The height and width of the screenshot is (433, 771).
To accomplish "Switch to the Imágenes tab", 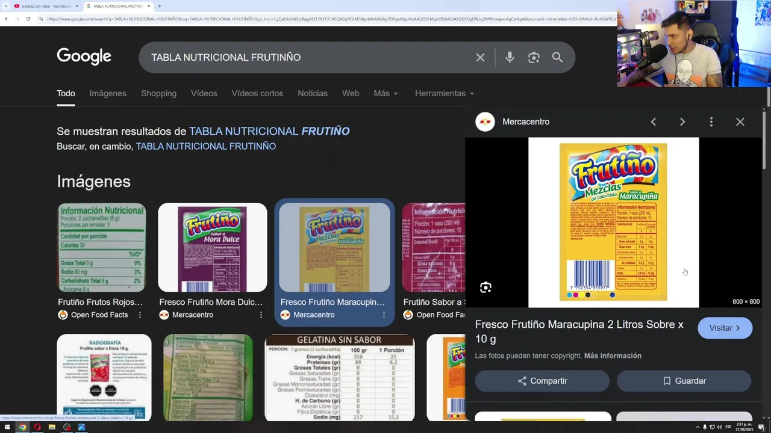I will pos(108,93).
